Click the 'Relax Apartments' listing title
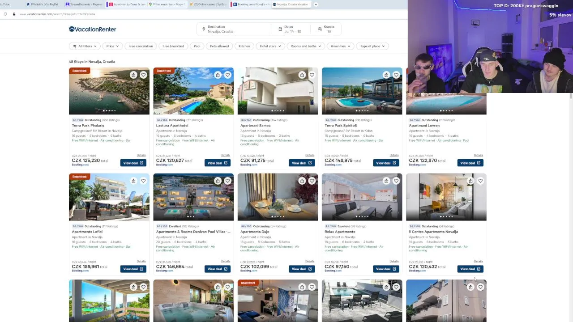 [340, 232]
